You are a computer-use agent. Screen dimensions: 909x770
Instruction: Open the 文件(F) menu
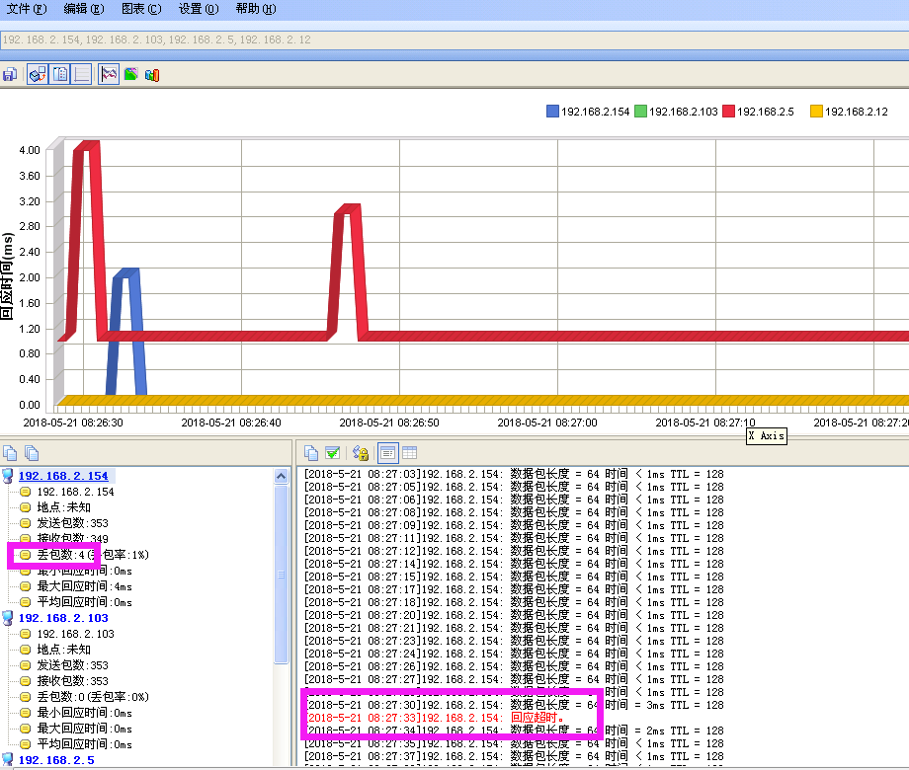[27, 9]
